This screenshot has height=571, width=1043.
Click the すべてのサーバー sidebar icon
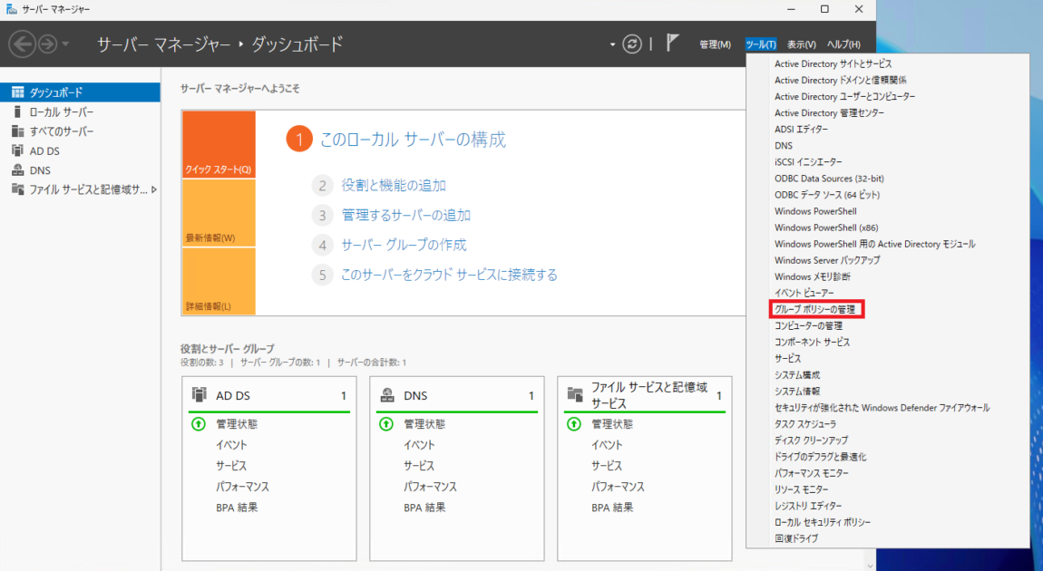(18, 131)
